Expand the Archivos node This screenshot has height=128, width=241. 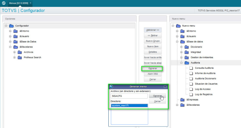[x=15, y=52]
